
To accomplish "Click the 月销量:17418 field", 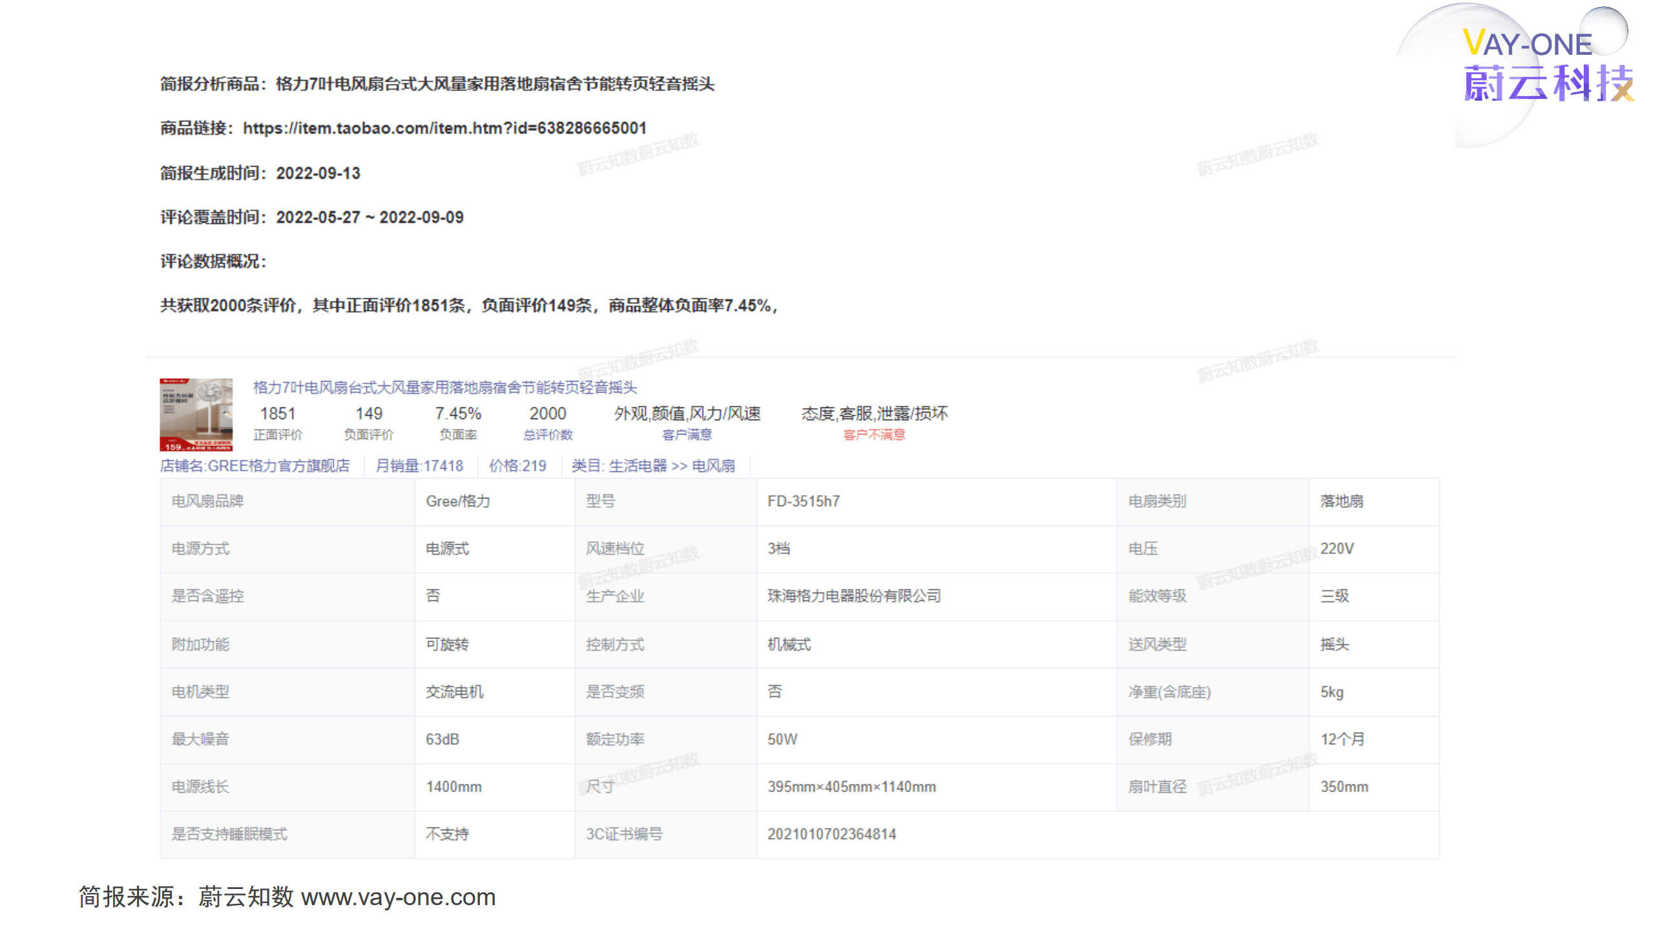I will tap(421, 465).
